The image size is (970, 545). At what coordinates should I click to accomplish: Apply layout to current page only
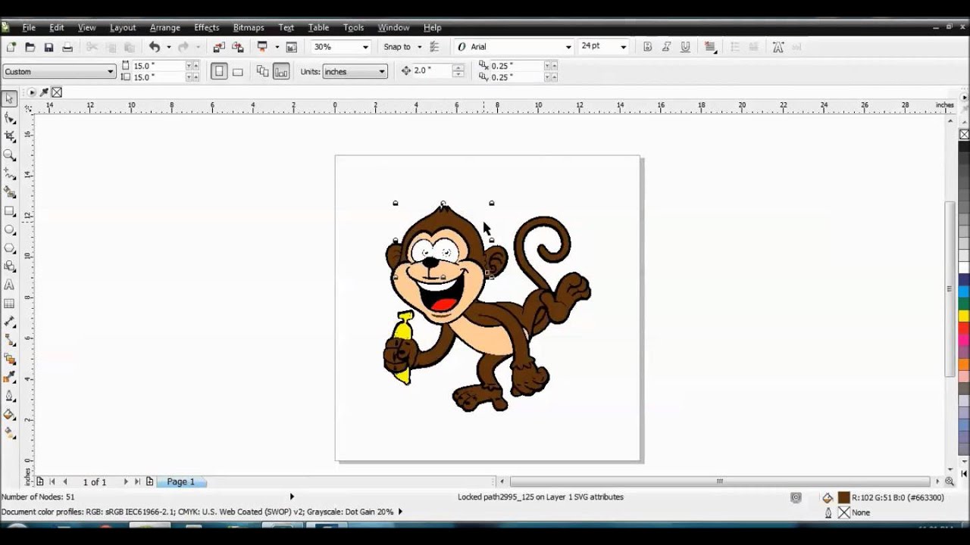[x=281, y=71]
